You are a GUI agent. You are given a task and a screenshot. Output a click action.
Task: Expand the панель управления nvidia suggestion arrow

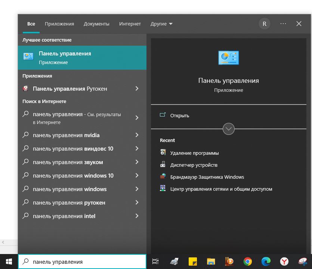point(137,135)
